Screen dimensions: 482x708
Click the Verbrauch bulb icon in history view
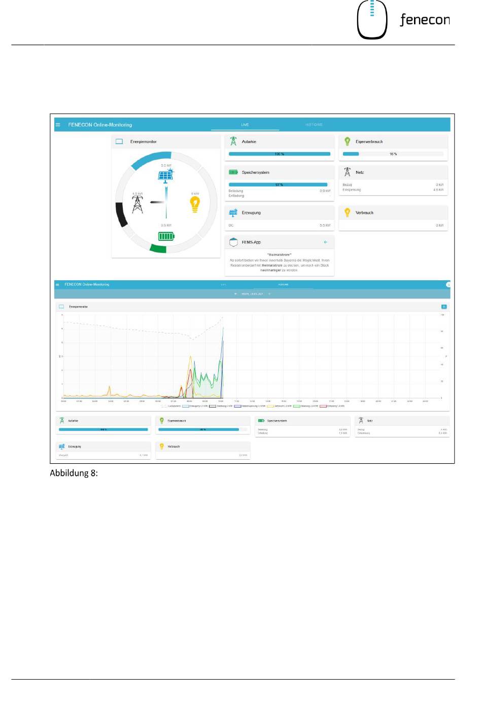pos(162,446)
